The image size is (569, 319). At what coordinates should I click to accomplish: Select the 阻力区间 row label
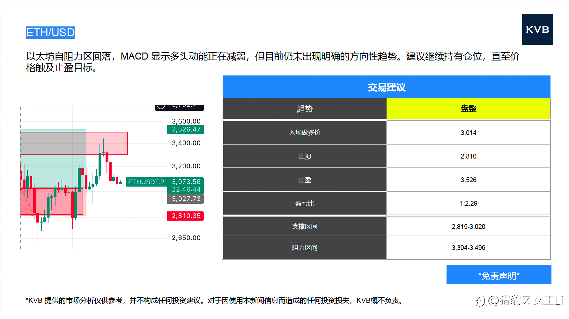pos(305,248)
